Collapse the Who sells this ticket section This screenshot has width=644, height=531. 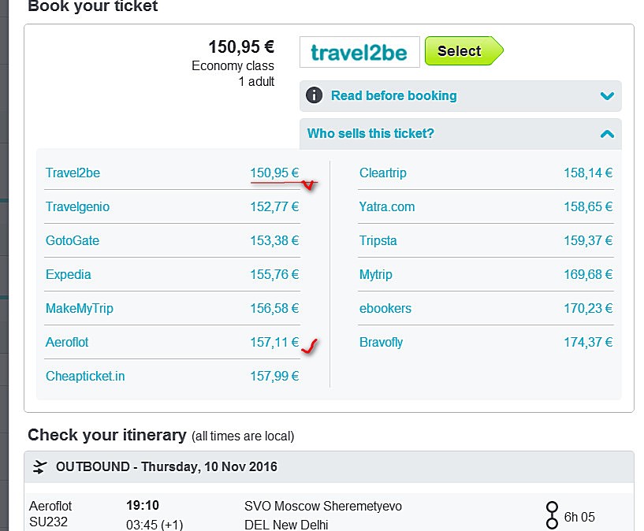[606, 134]
